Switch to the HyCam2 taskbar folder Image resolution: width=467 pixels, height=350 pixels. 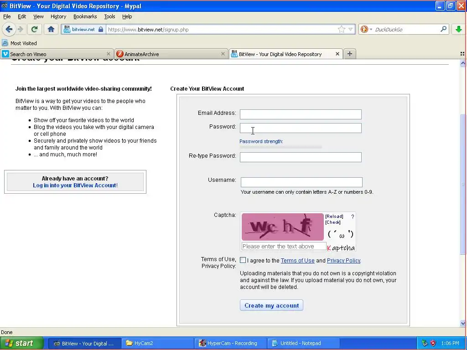tap(157, 343)
